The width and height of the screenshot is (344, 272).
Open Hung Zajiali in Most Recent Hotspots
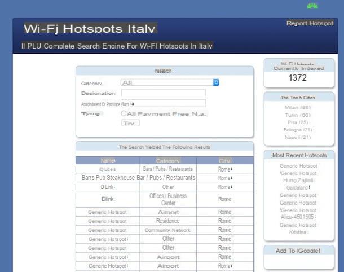[x=298, y=181]
